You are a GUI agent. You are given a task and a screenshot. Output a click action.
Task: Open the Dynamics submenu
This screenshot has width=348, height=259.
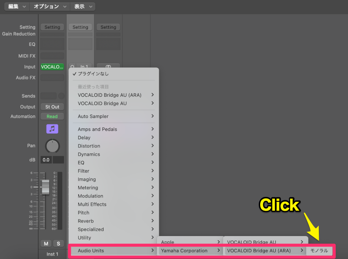point(114,154)
